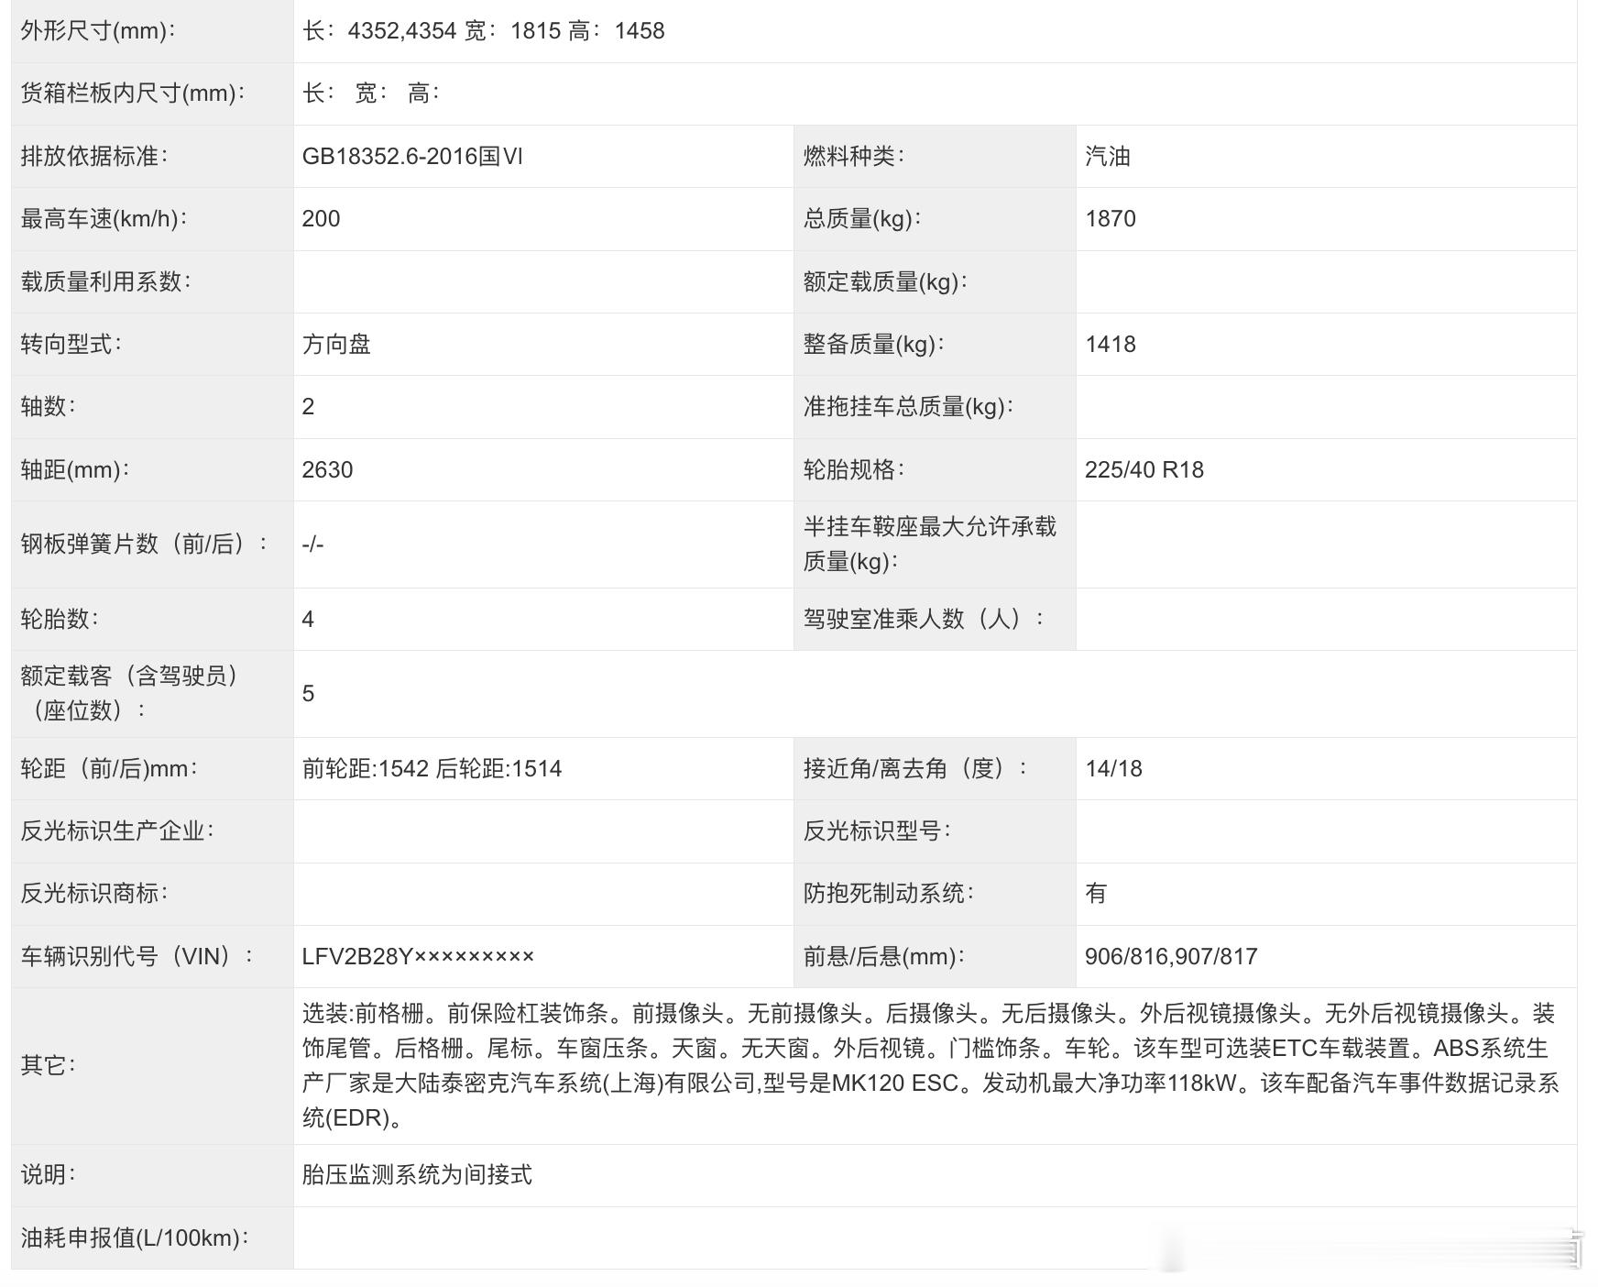Click the 防抱死制动系统 label
Screen dimensions: 1598x1287
tap(889, 894)
